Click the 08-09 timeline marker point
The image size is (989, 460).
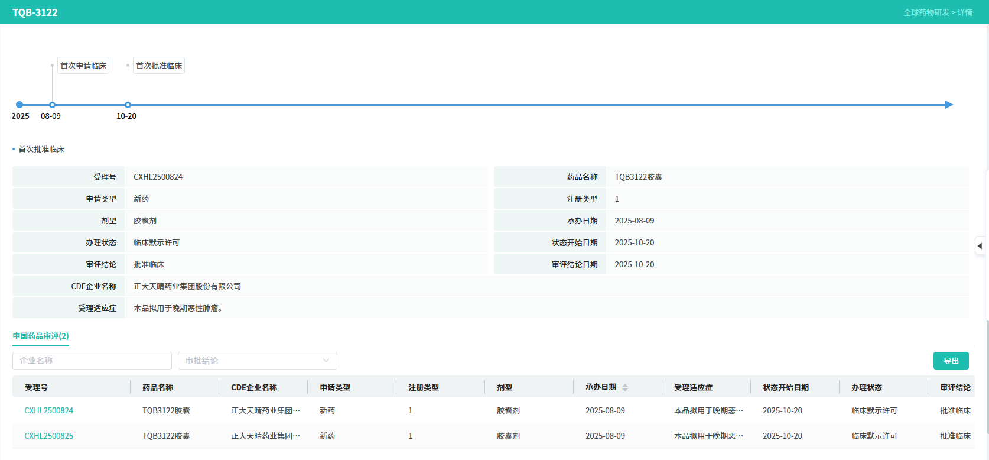pyautogui.click(x=52, y=105)
